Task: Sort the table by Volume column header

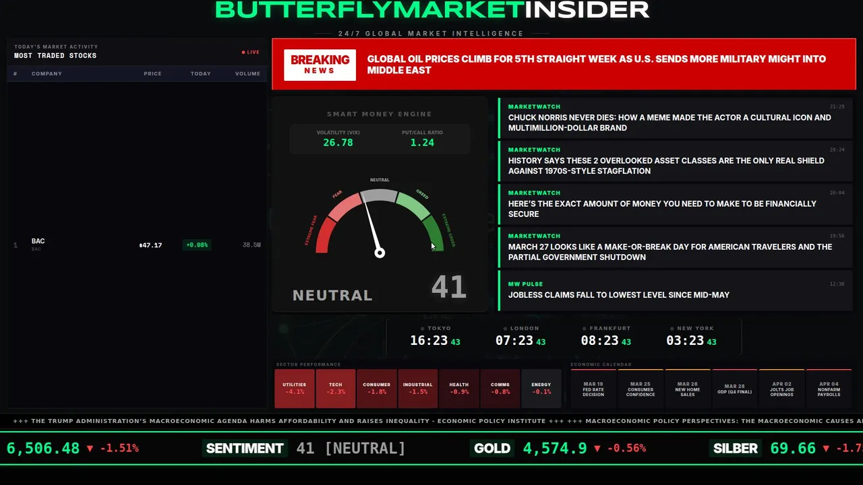Action: pos(247,73)
